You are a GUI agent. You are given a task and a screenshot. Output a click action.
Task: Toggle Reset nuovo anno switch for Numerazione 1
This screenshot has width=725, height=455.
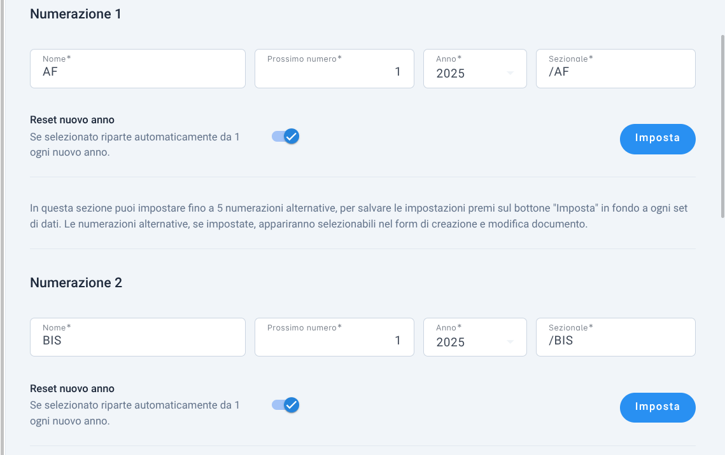click(x=285, y=137)
